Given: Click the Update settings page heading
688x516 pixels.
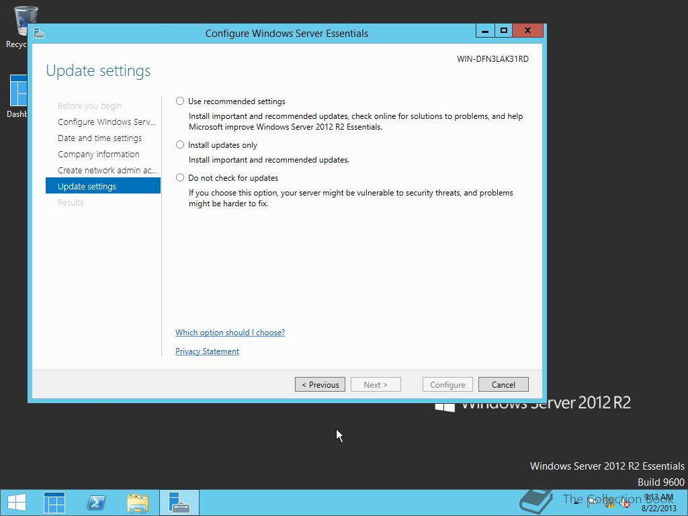Looking at the screenshot, I should point(98,71).
